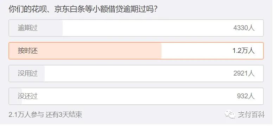Viewport: 273px width, 126px height.
Task: Select the 没还过 poll option
Action: tap(136, 96)
